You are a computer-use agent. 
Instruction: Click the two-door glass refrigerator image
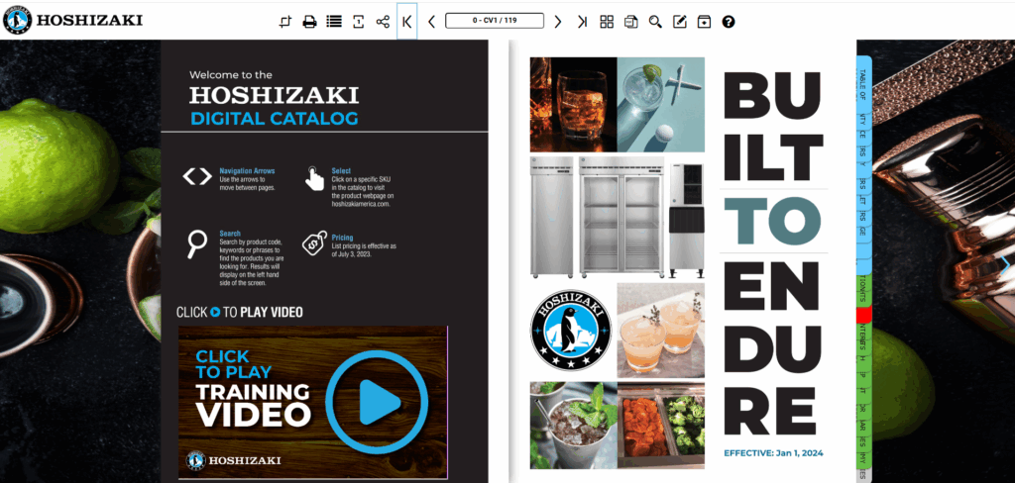click(x=621, y=217)
